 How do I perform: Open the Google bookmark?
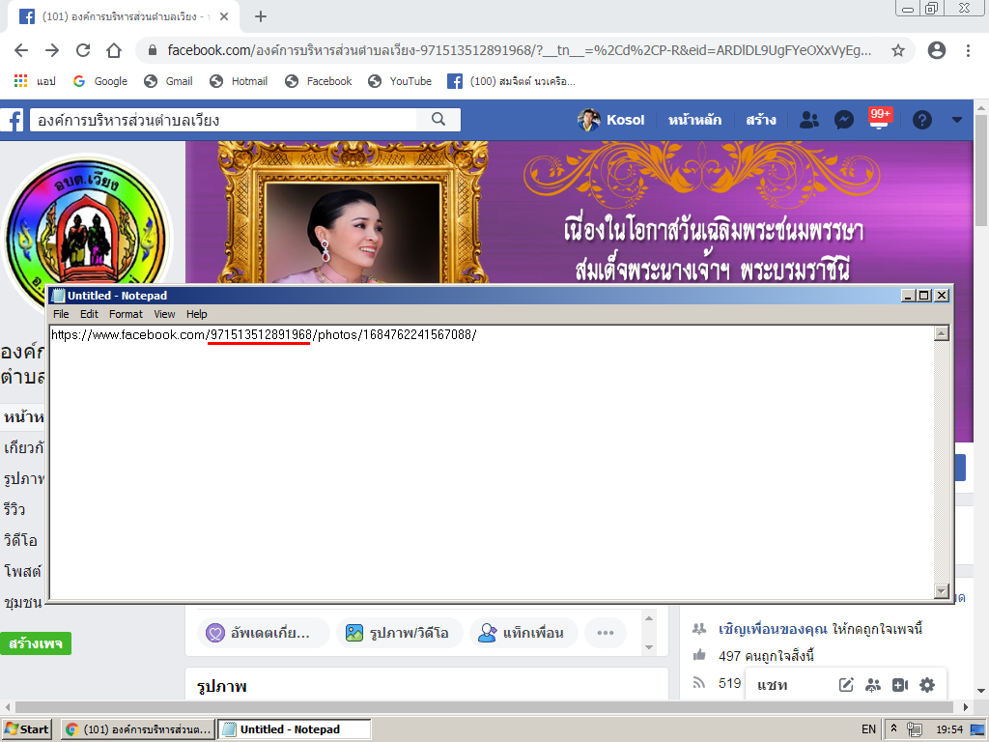(x=100, y=81)
